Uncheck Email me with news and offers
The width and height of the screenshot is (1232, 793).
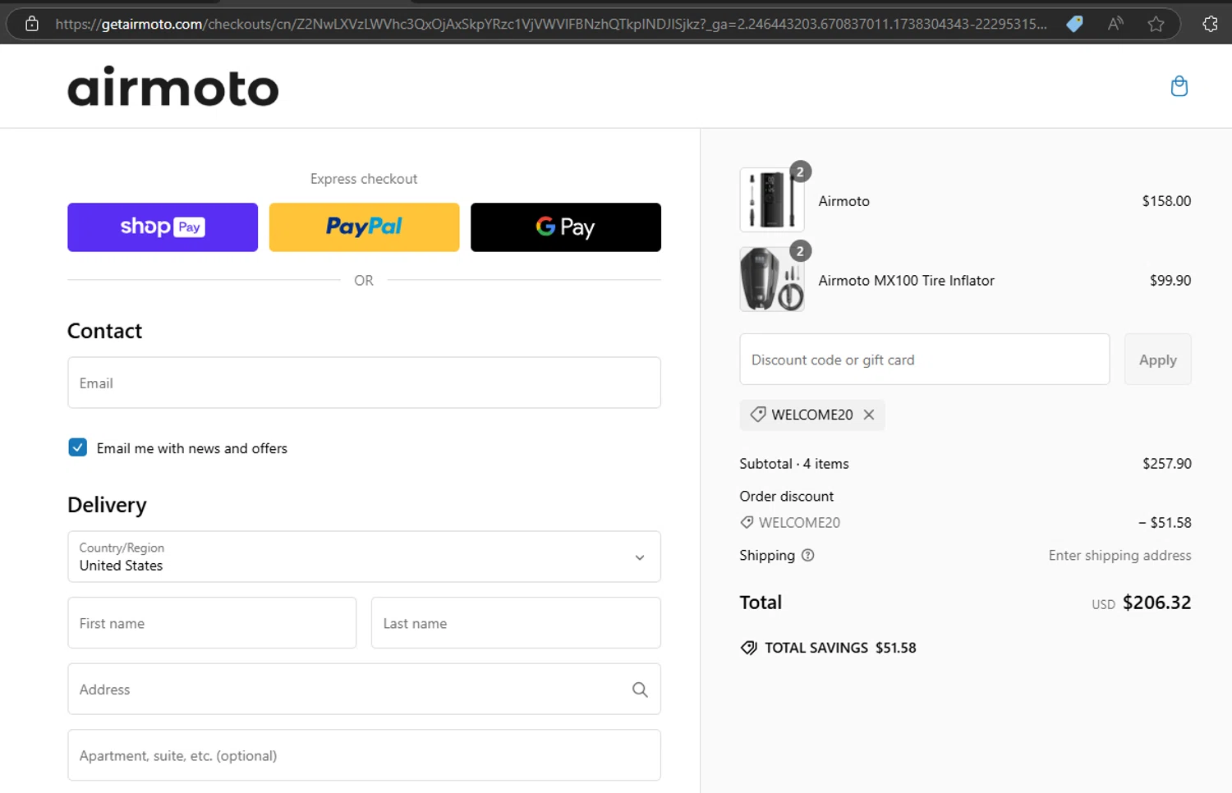(x=77, y=447)
